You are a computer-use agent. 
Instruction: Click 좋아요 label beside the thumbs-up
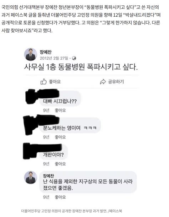click(55, 82)
